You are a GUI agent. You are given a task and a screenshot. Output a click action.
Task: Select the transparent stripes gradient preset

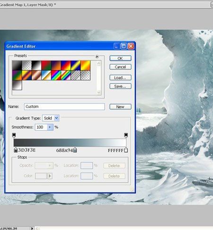click(x=76, y=75)
